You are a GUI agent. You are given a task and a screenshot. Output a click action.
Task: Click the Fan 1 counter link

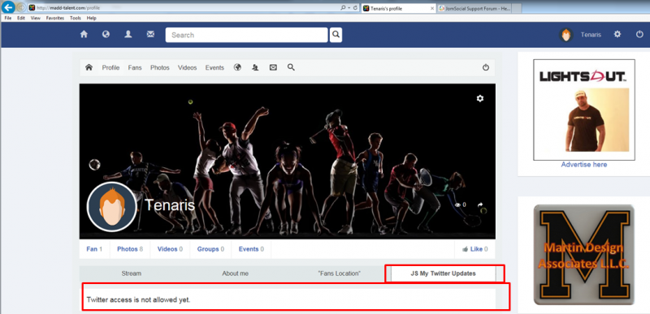(x=94, y=249)
